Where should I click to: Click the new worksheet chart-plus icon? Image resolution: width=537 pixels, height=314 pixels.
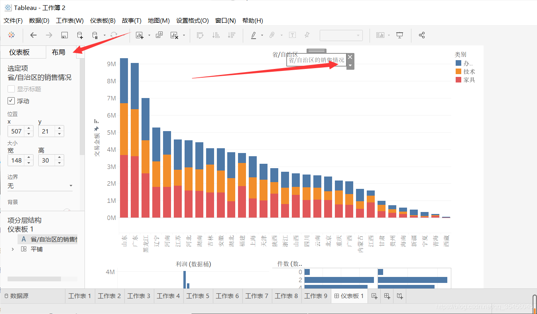coord(140,35)
